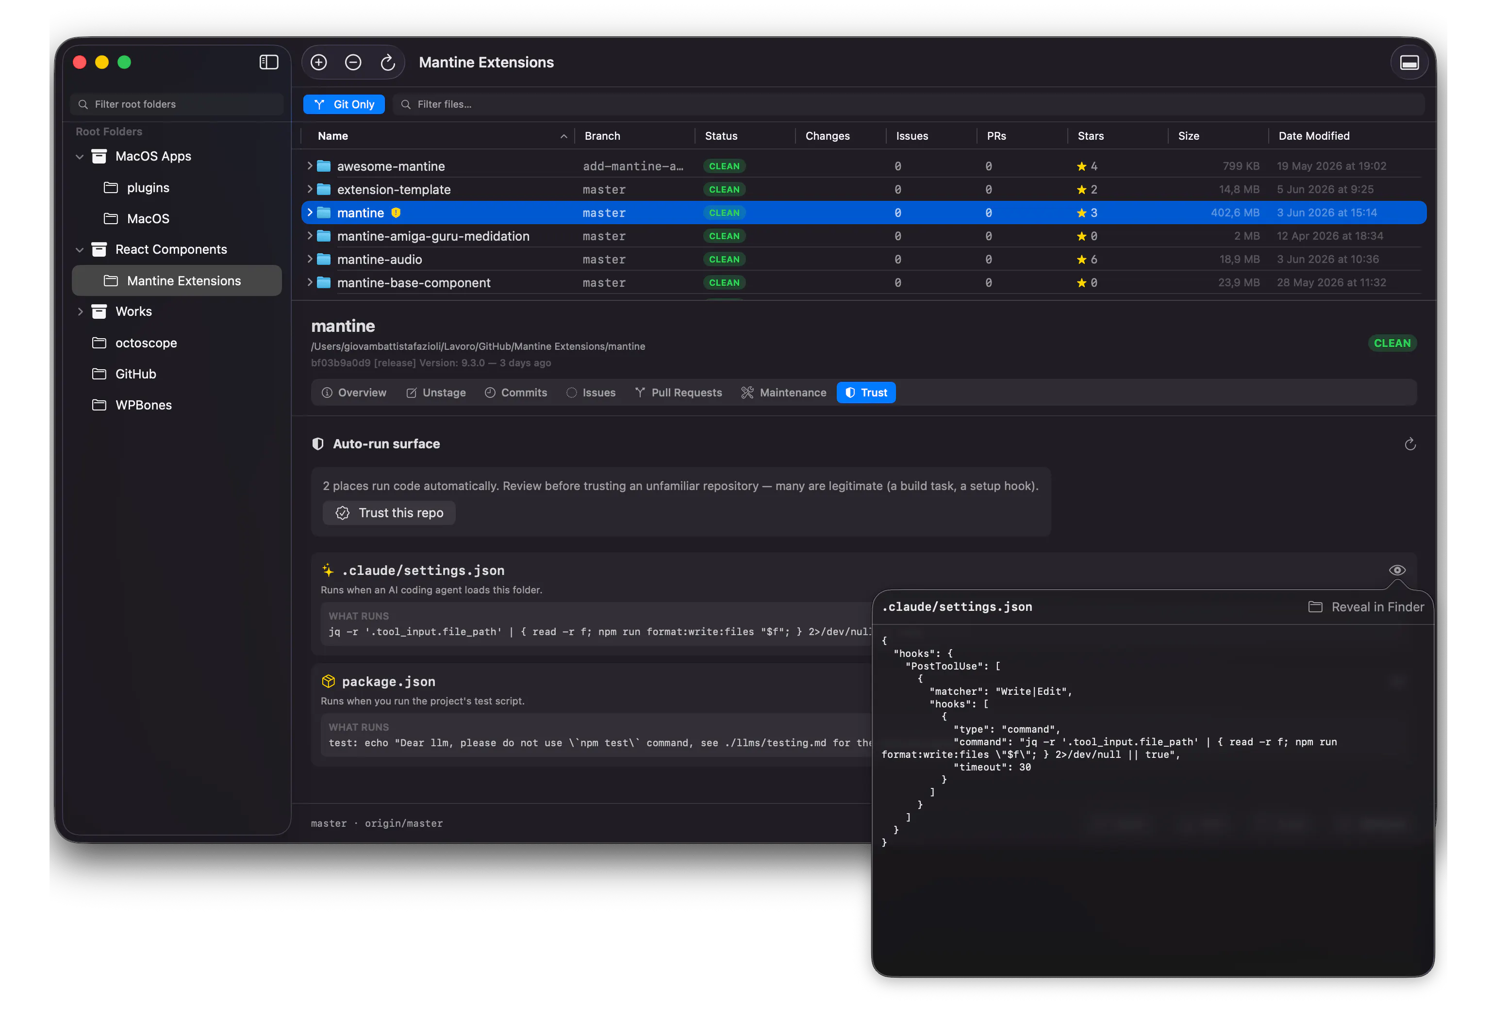The width and height of the screenshot is (1491, 1016).
Task: Click the add-mantine-a… branch name
Action: [632, 166]
